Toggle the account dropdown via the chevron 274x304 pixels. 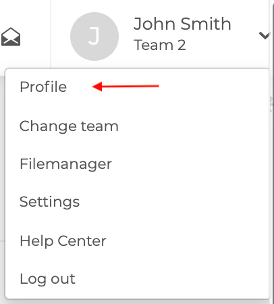(x=265, y=36)
